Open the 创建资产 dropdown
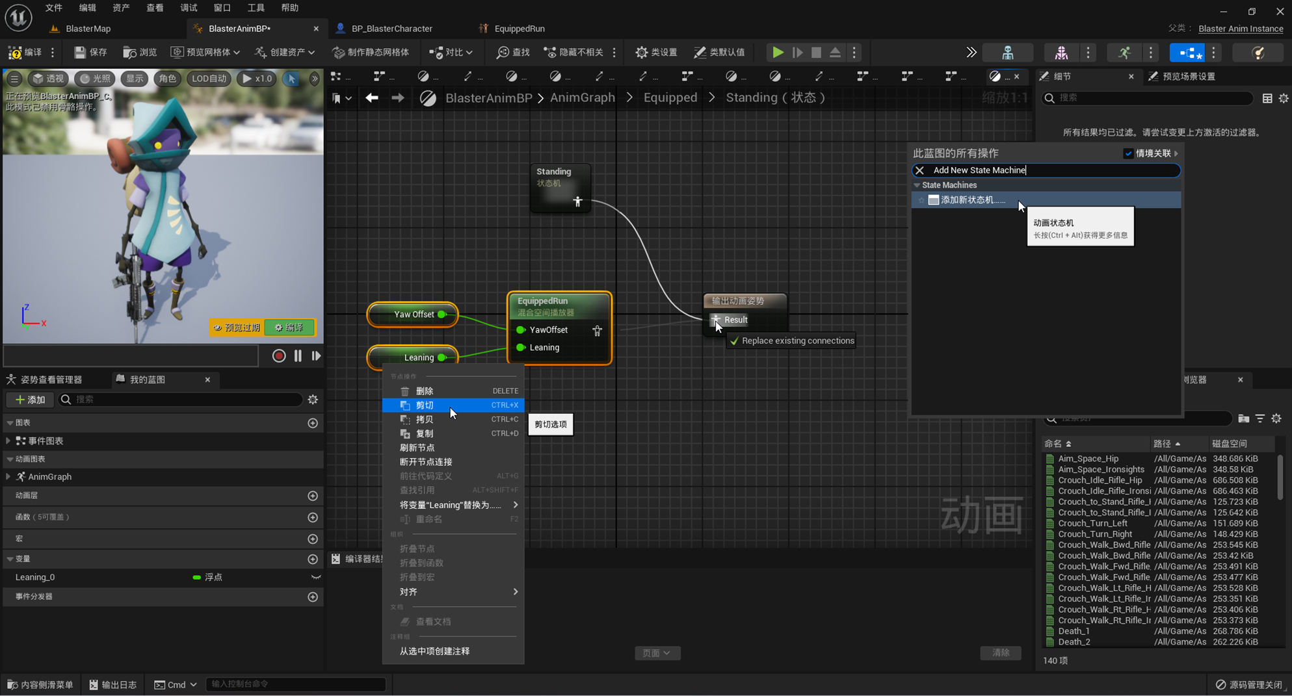 tap(285, 52)
